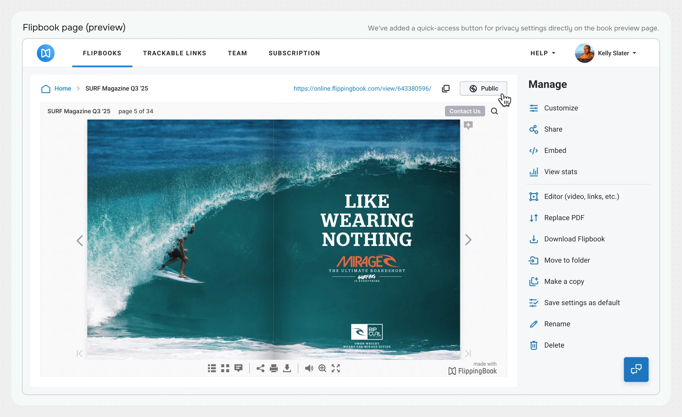Open the TEAM tab
The image size is (682, 417).
point(237,53)
